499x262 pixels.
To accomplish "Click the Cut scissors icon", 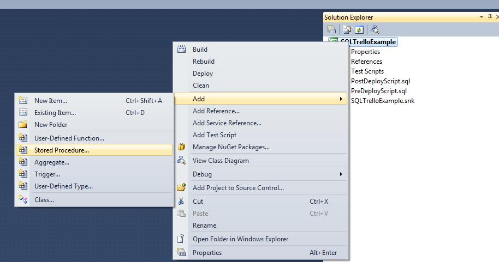I will (181, 202).
